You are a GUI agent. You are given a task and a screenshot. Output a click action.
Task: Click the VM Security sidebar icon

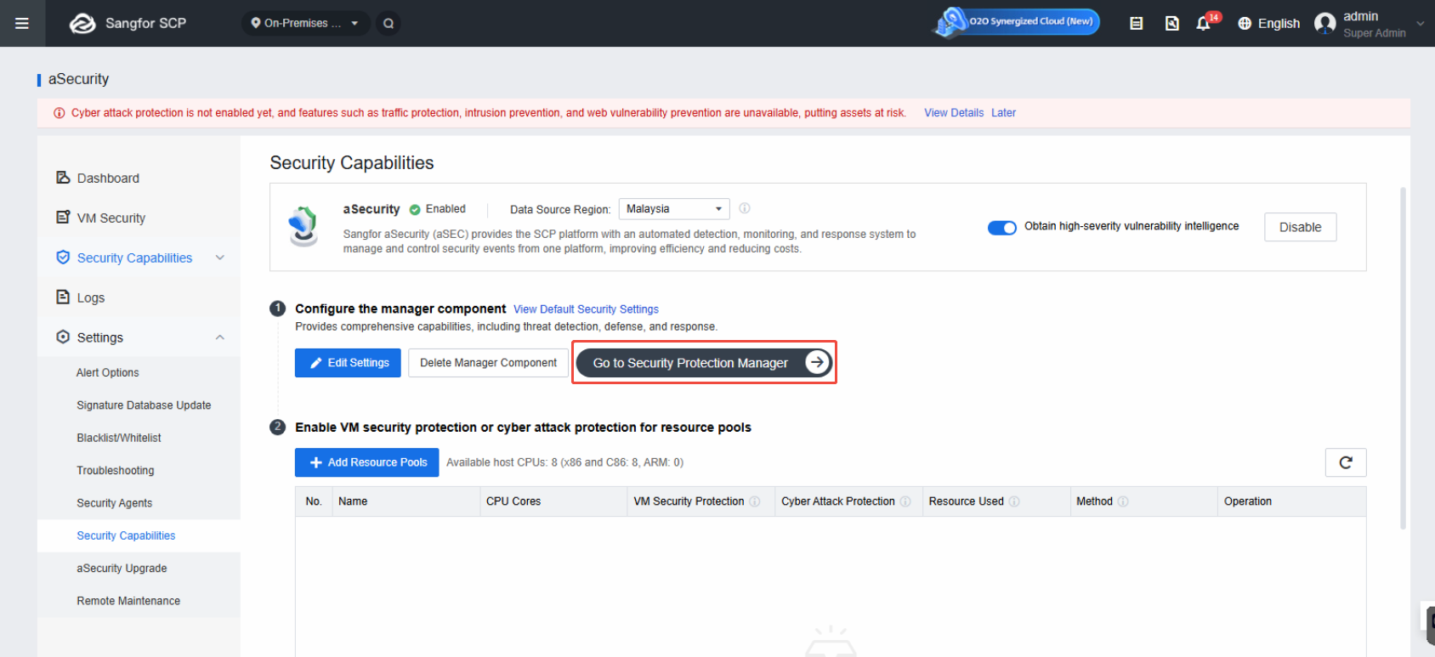pyautogui.click(x=63, y=217)
